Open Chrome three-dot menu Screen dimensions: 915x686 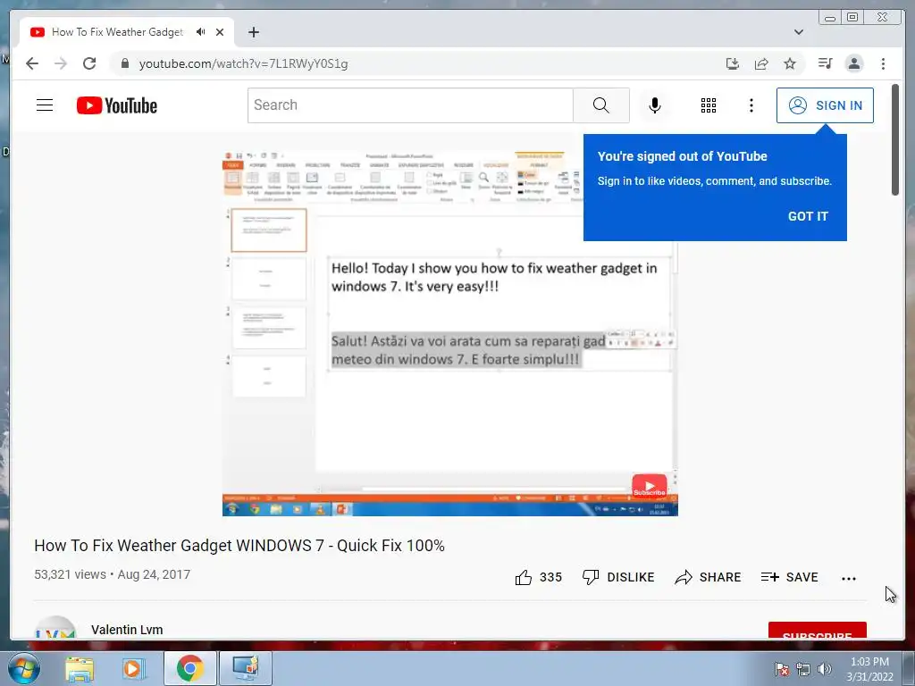tap(883, 63)
